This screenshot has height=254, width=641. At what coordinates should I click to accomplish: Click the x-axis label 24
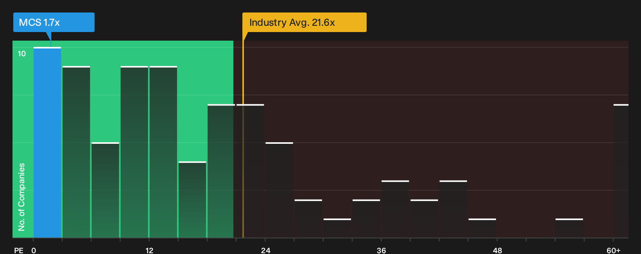pyautogui.click(x=266, y=250)
